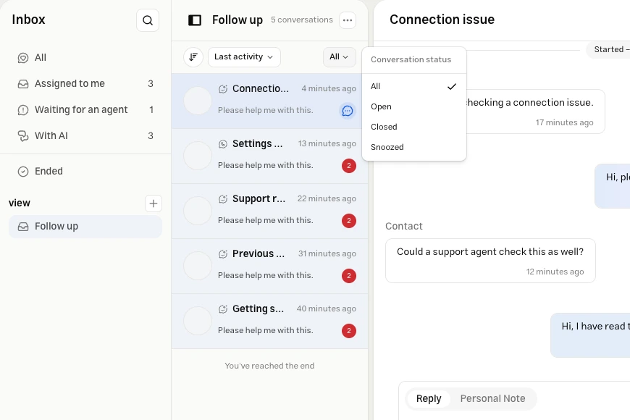The width and height of the screenshot is (630, 420).
Task: Click 'You've reached the end' text
Action: pos(269,366)
